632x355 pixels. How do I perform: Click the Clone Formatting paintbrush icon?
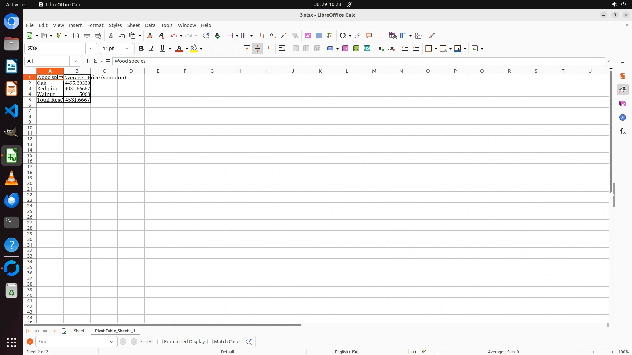[x=150, y=35]
